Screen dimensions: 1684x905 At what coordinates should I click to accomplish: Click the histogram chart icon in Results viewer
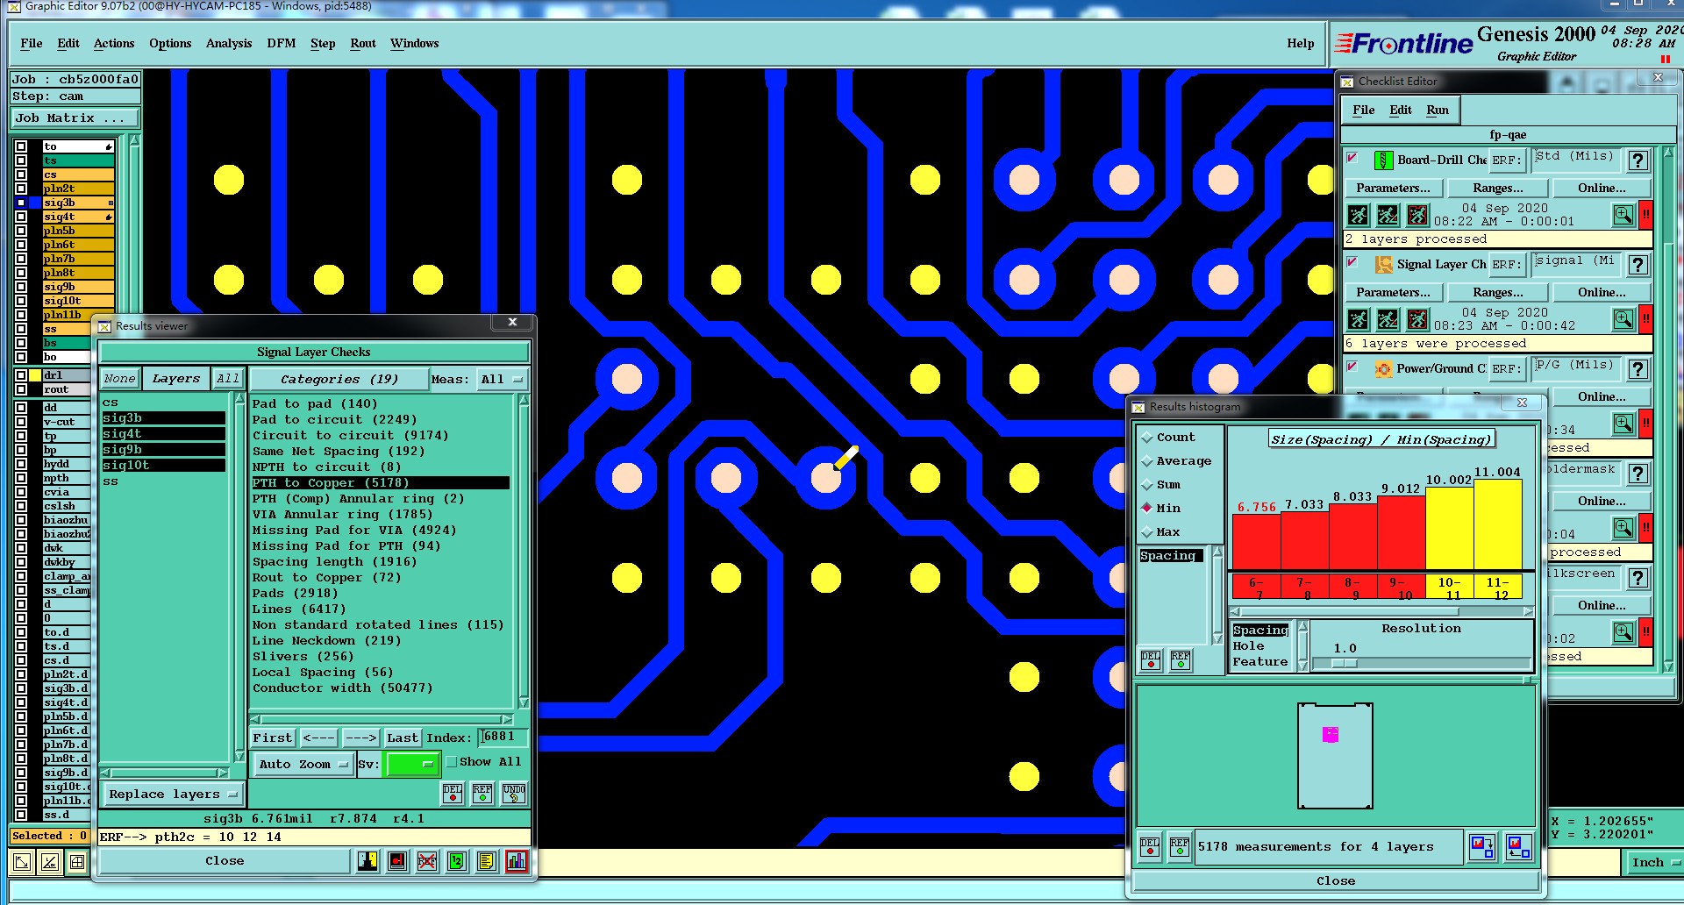tap(517, 861)
